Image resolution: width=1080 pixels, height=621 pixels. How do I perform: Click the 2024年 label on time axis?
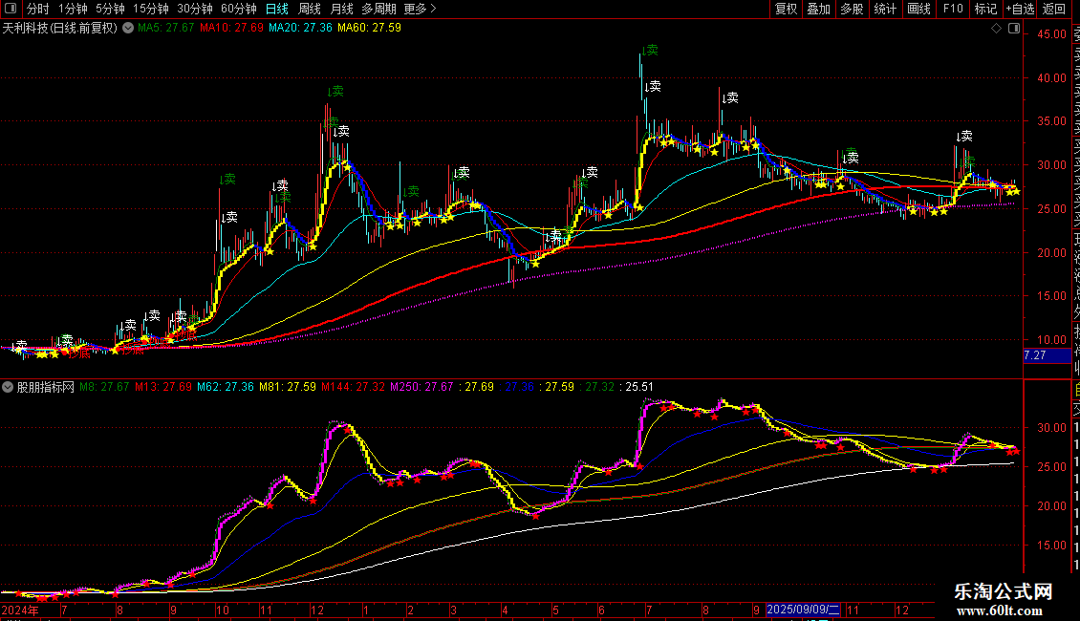[19, 610]
